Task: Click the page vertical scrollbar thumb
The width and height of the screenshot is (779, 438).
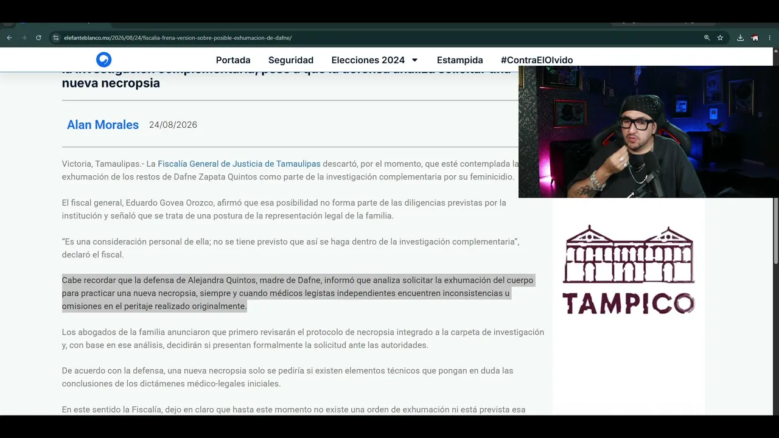Action: click(x=775, y=163)
